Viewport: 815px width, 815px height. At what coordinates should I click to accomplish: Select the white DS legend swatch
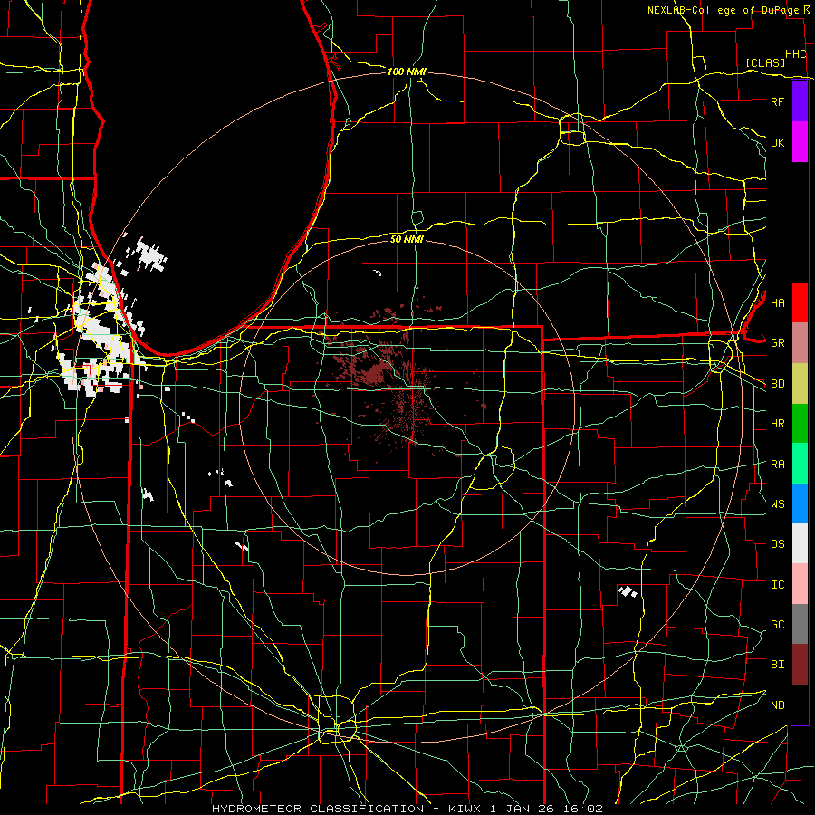(800, 543)
